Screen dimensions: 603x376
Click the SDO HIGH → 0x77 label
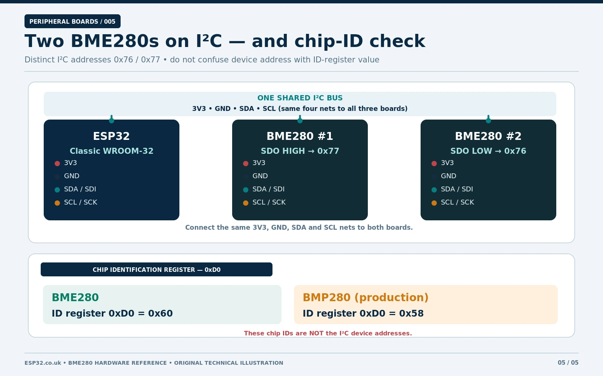point(300,151)
